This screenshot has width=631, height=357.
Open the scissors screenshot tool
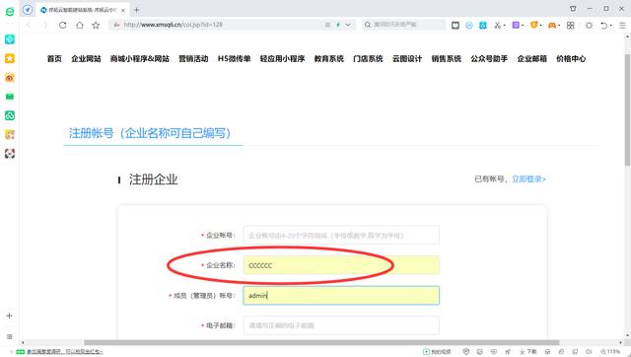pos(498,25)
